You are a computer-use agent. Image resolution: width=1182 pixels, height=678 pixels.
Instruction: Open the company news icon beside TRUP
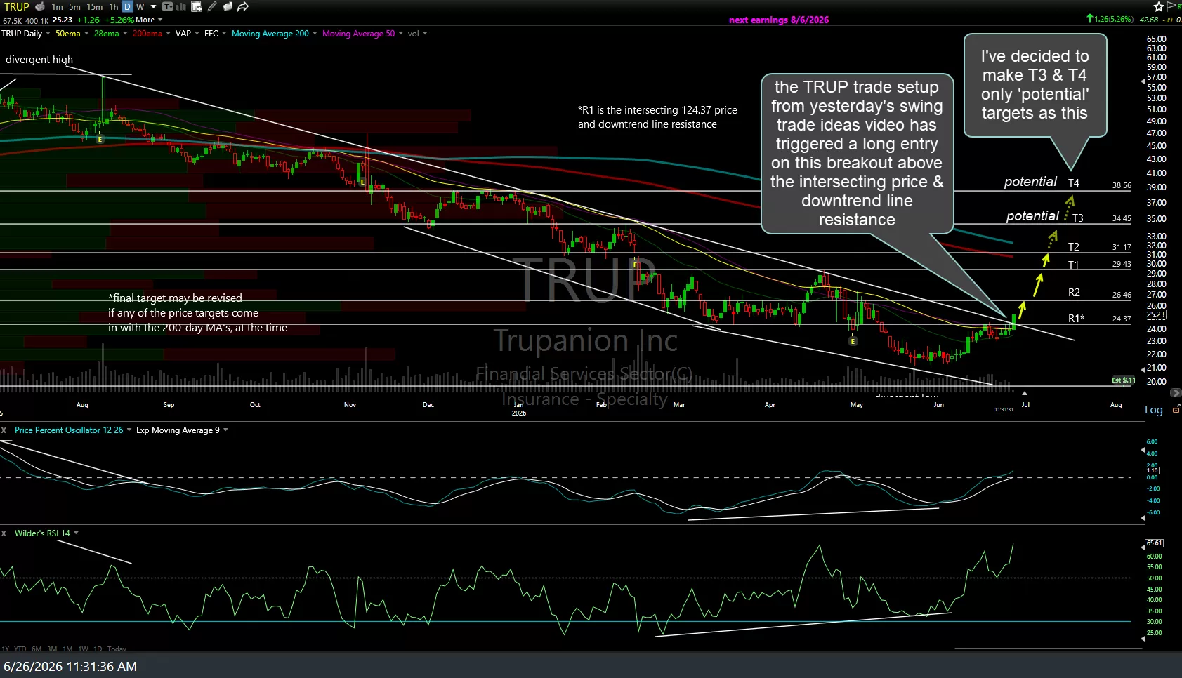[x=40, y=6]
